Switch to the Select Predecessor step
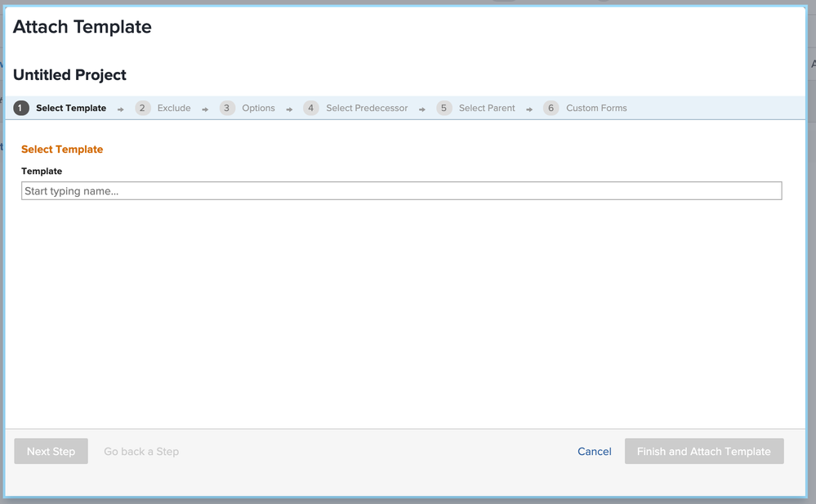Image resolution: width=816 pixels, height=504 pixels. pyautogui.click(x=367, y=108)
